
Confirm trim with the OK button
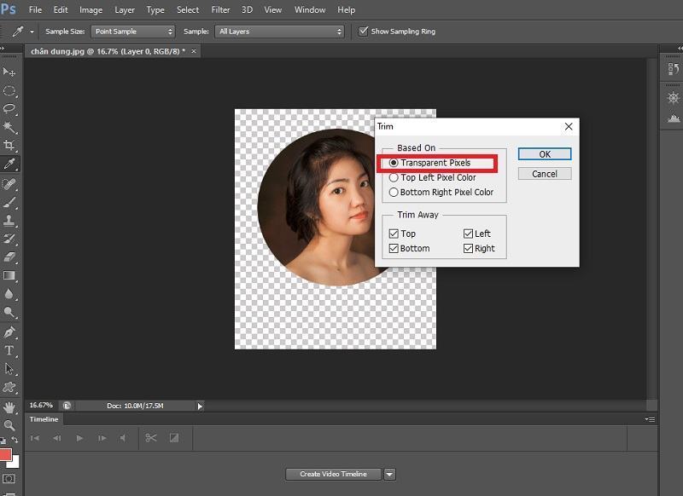click(544, 153)
